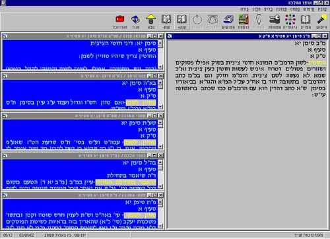Click the window icon on מ"ב panel title bar
330x239 pixels.
170,36
